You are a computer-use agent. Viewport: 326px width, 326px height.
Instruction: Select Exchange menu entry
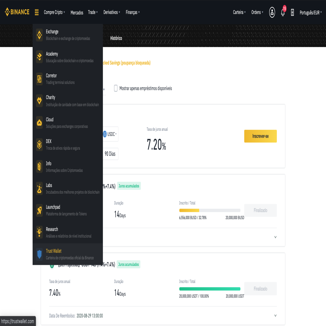coord(68,35)
